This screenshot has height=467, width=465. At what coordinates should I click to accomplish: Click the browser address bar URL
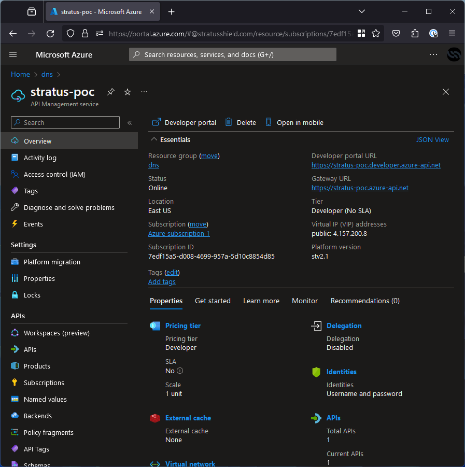231,34
